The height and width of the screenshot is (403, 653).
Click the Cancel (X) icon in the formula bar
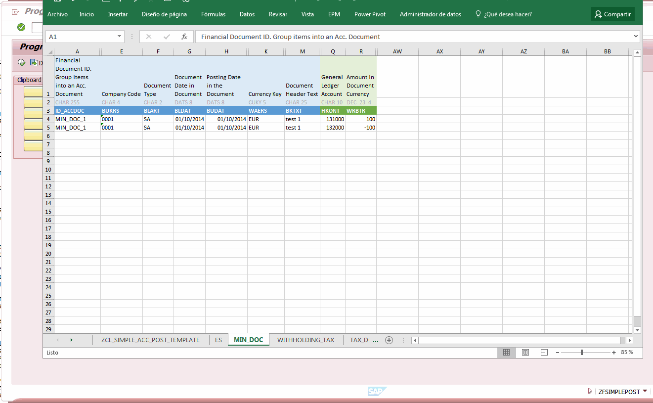click(x=148, y=36)
